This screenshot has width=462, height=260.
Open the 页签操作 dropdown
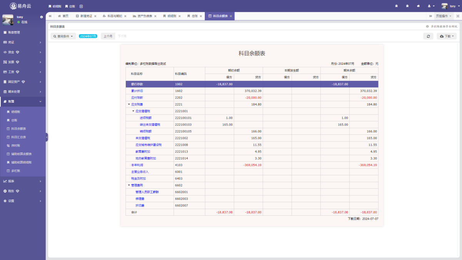444,16
